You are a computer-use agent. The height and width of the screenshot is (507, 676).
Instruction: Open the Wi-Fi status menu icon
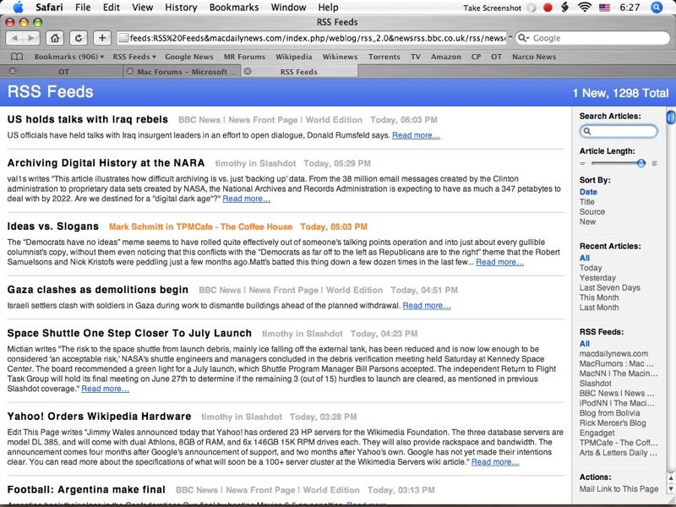pos(584,7)
